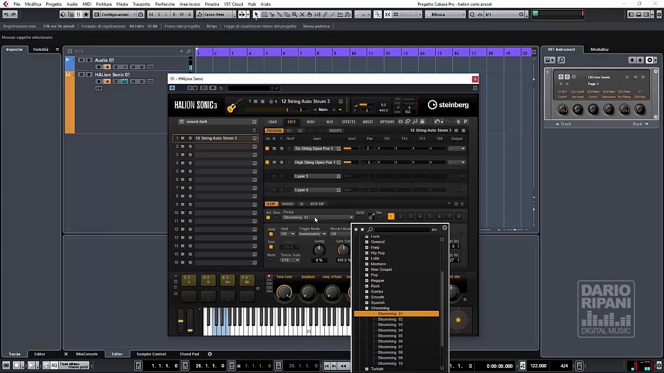This screenshot has width=664, height=373.
Task: Select the Object Selection arrow tool
Action: (x=256, y=15)
